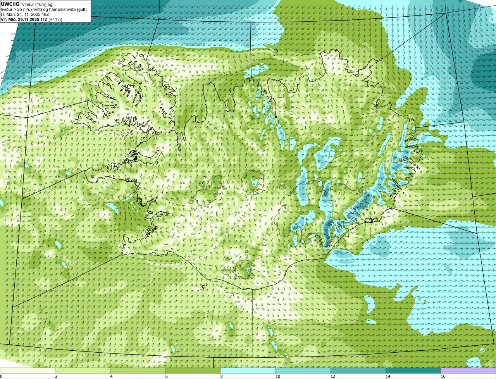Viewport: 496px width, 379px height.
Task: Click the "hviður > 25 m/s" description line
Action: tap(44, 9)
